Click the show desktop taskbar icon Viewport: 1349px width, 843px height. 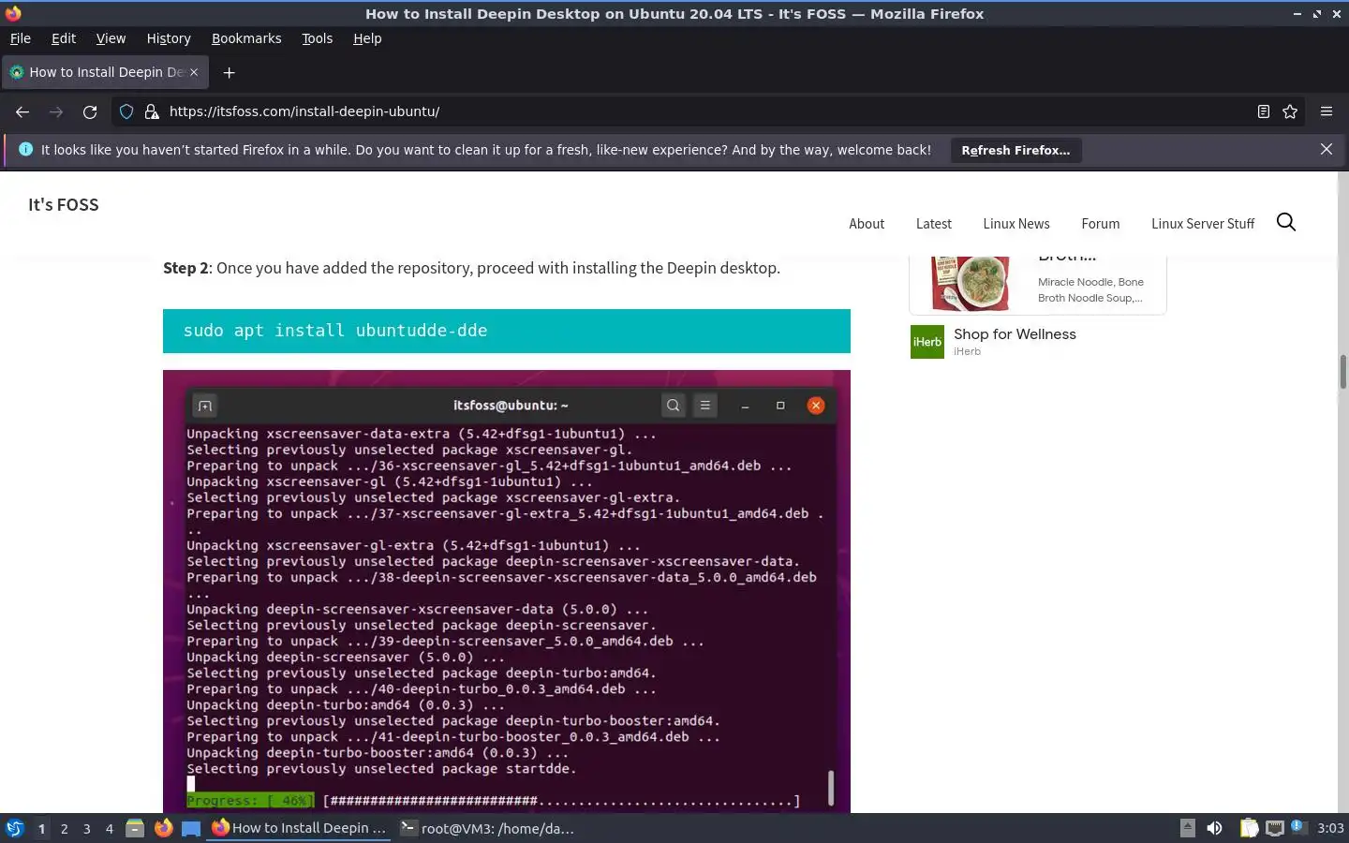(x=191, y=828)
